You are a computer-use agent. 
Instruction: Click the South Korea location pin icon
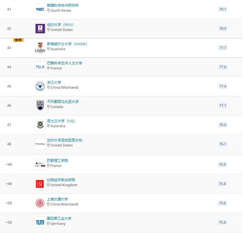click(x=48, y=11)
